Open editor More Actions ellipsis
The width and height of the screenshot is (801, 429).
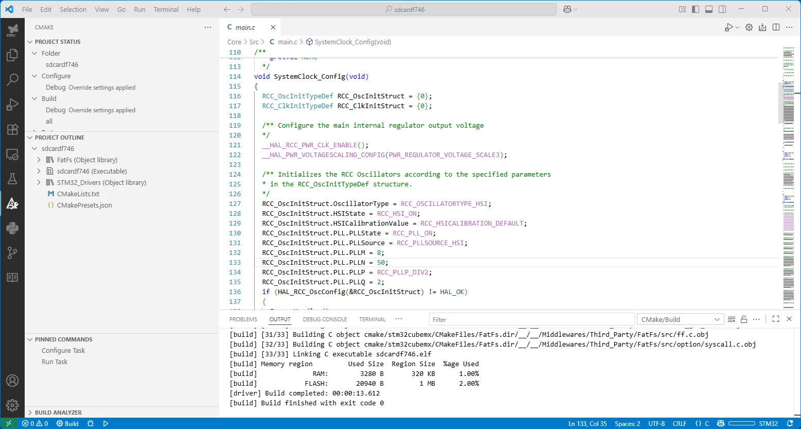coord(790,27)
